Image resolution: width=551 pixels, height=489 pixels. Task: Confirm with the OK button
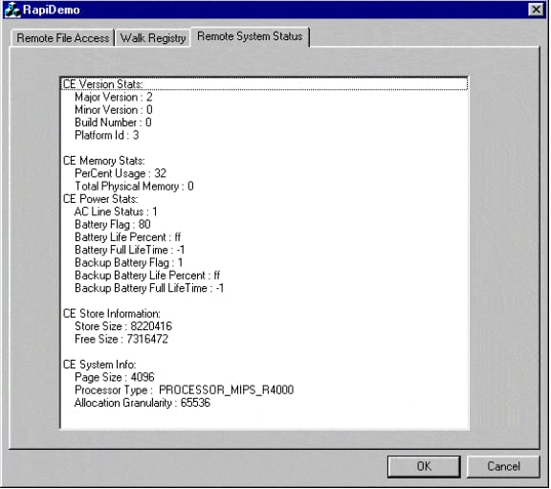click(x=424, y=466)
